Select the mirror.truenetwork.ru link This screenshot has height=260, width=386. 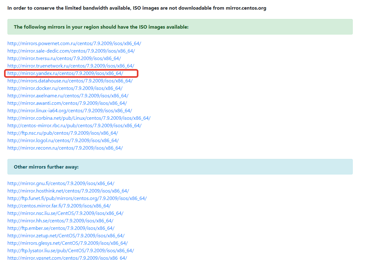click(x=71, y=66)
